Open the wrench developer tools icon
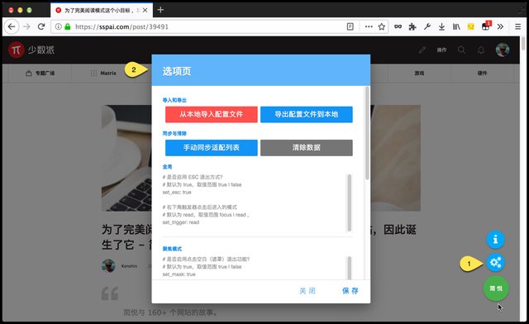The width and height of the screenshot is (529, 324). [427, 26]
